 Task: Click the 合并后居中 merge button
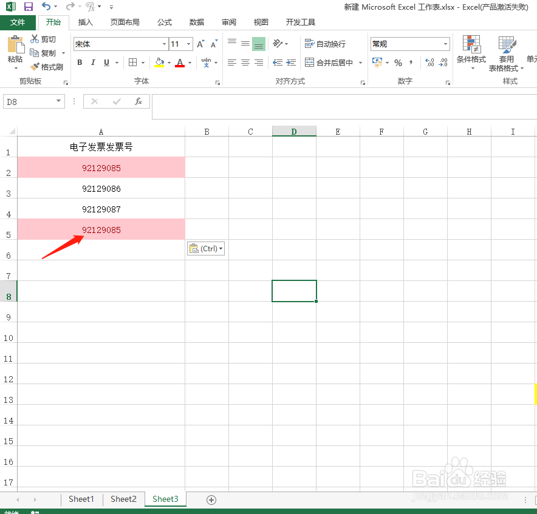point(329,63)
